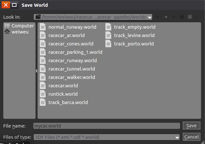
Task: Click the weiweu home icon in sidebar
Action: (7, 32)
